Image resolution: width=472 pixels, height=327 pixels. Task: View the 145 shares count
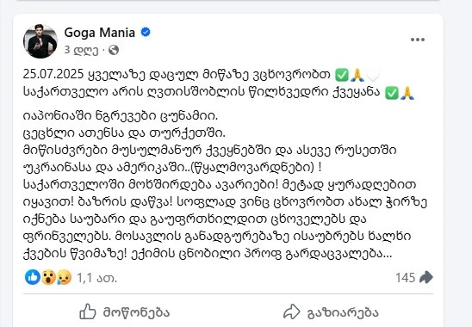[x=405, y=278]
